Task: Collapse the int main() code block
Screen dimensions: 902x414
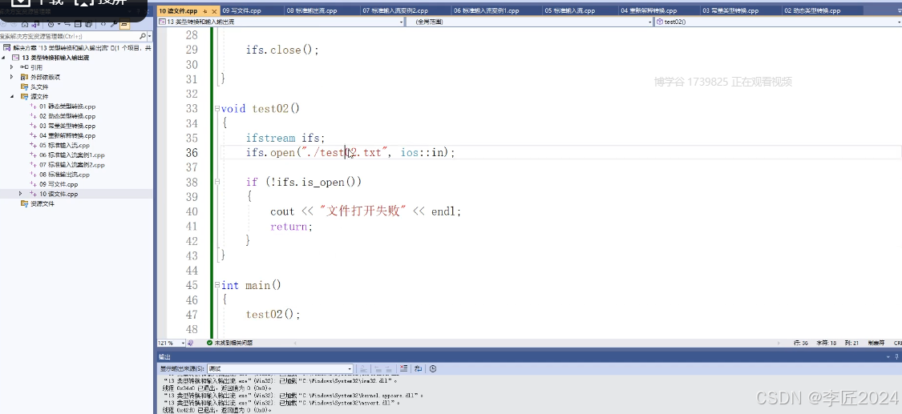Action: click(216, 285)
